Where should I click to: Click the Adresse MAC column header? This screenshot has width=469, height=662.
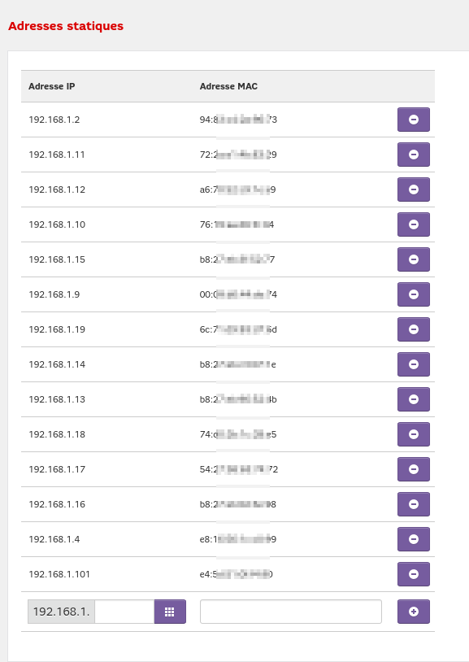[228, 86]
